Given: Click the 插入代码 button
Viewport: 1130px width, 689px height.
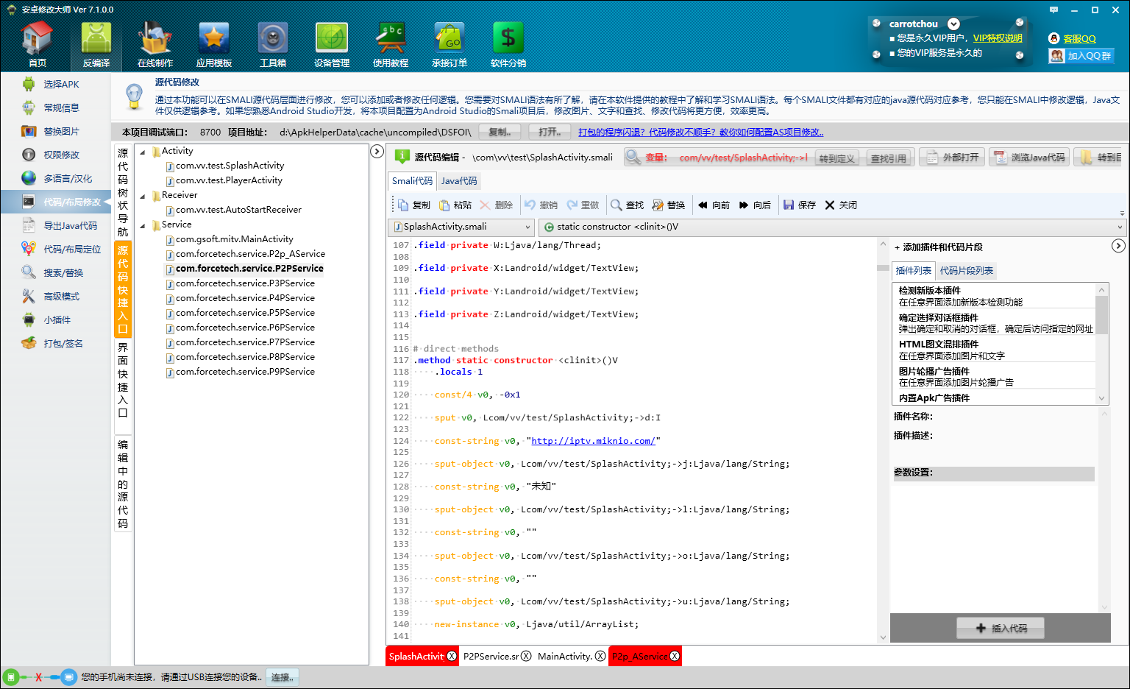Looking at the screenshot, I should 1001,629.
